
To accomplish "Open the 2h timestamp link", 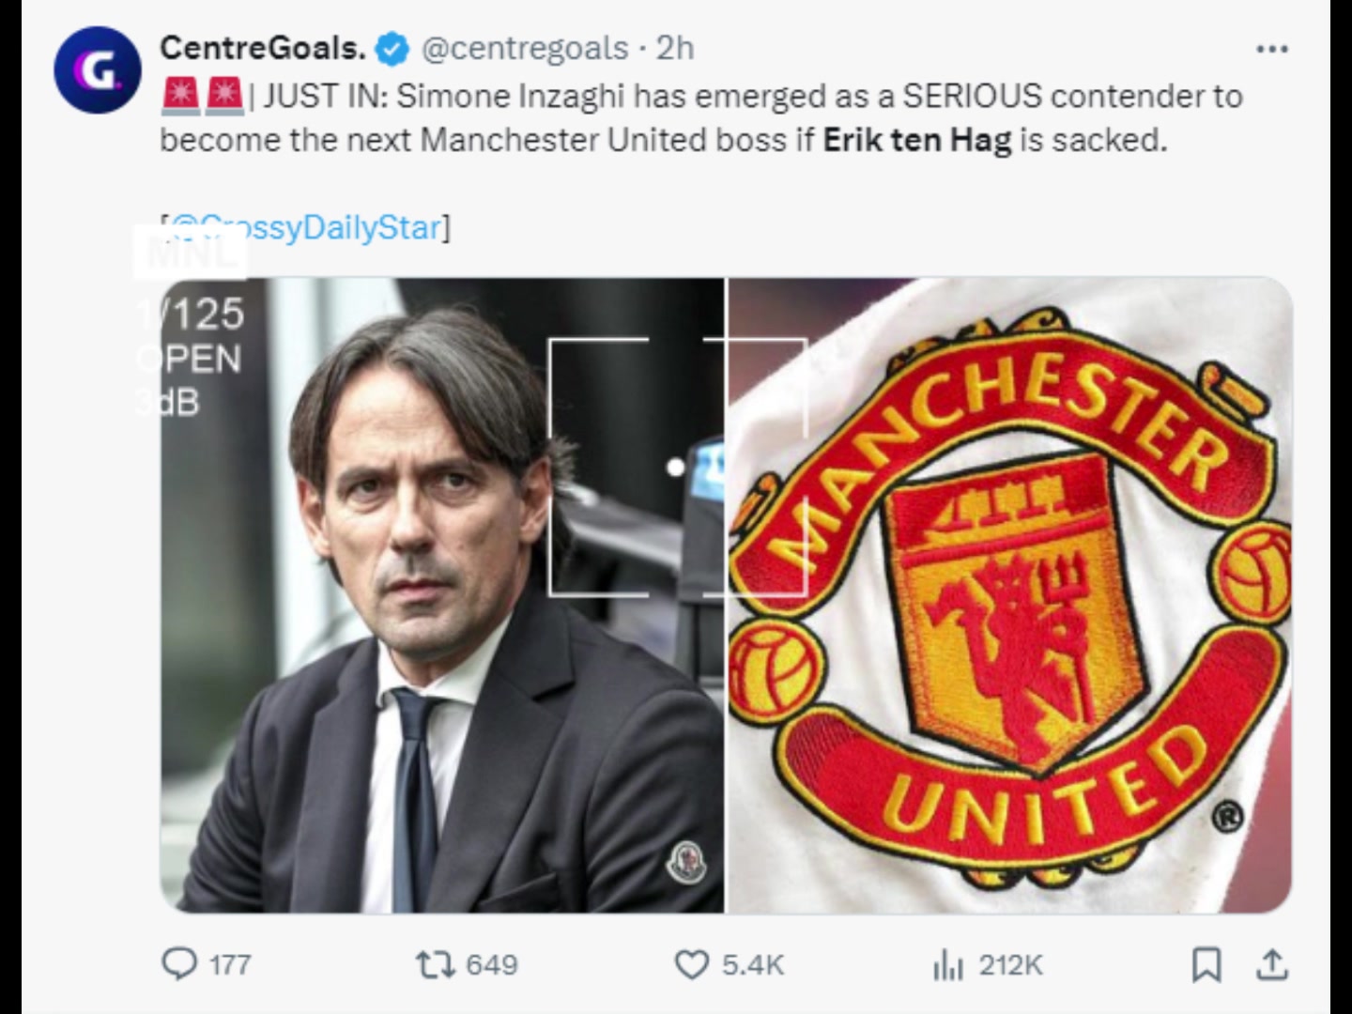I will tap(674, 48).
